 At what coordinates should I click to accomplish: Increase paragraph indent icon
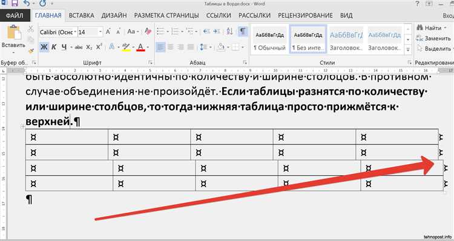pyautogui.click(x=216, y=31)
